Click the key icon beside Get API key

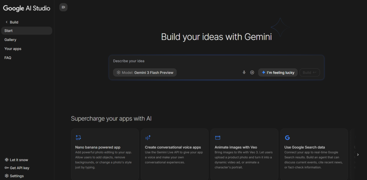(6, 168)
